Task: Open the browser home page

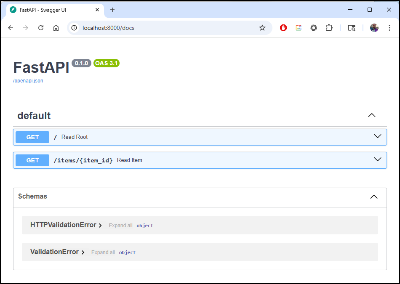Action: point(56,28)
